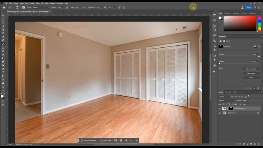Select the Rectangular Marquee tool

pos(3,19)
